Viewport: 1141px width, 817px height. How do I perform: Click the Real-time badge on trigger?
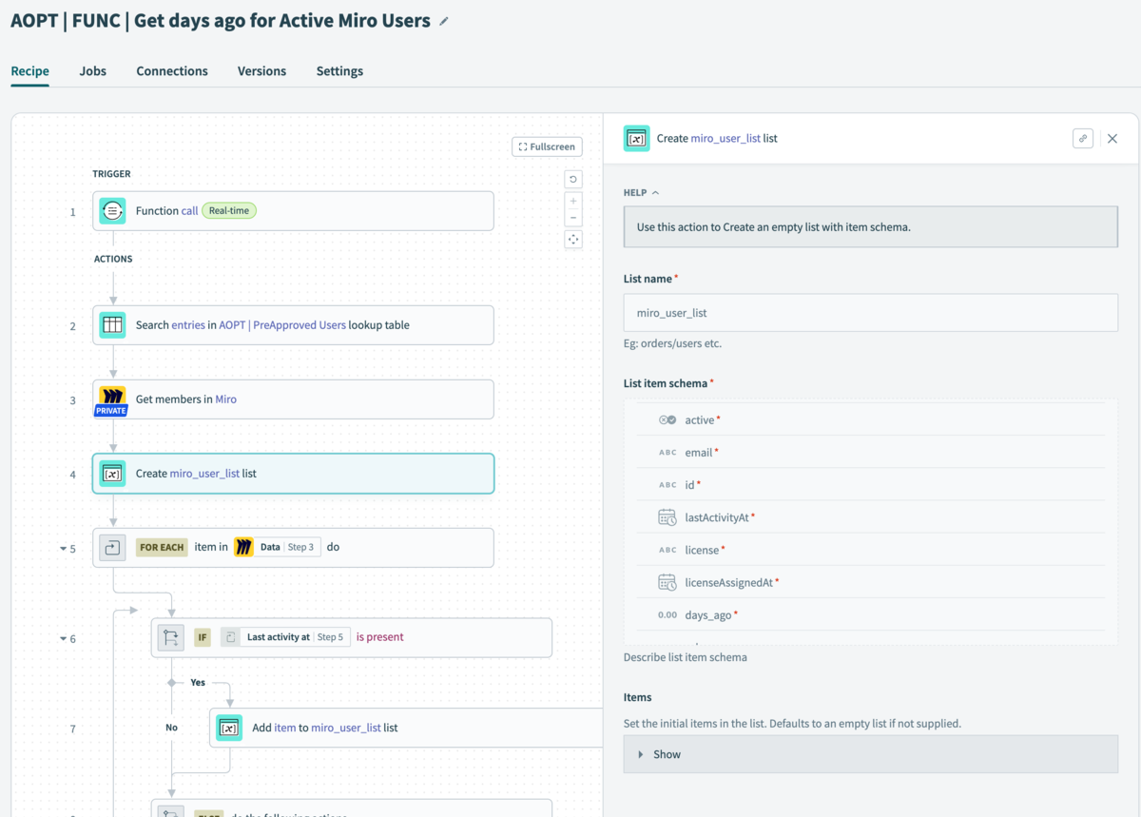pos(229,211)
